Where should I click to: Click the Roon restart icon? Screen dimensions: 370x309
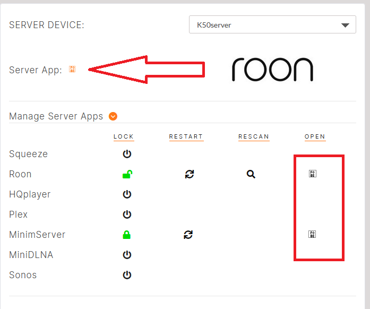tap(189, 174)
